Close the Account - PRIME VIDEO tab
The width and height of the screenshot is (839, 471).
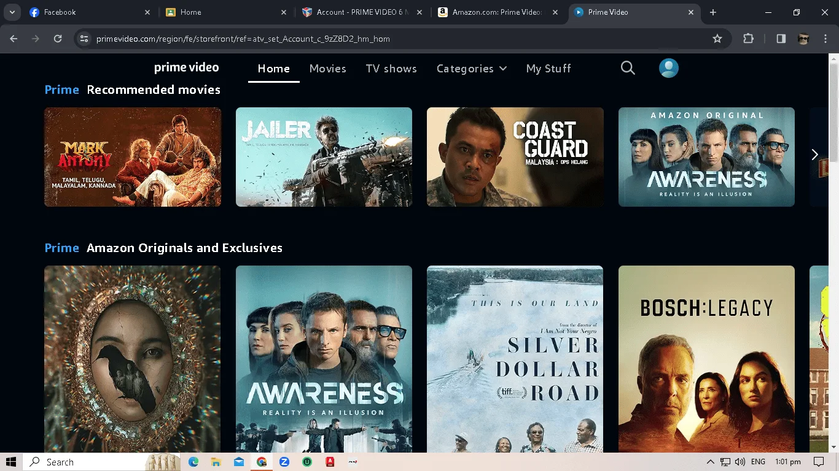click(x=419, y=12)
